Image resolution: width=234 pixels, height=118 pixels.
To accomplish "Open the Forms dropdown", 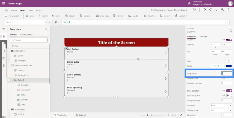I will (119, 16).
